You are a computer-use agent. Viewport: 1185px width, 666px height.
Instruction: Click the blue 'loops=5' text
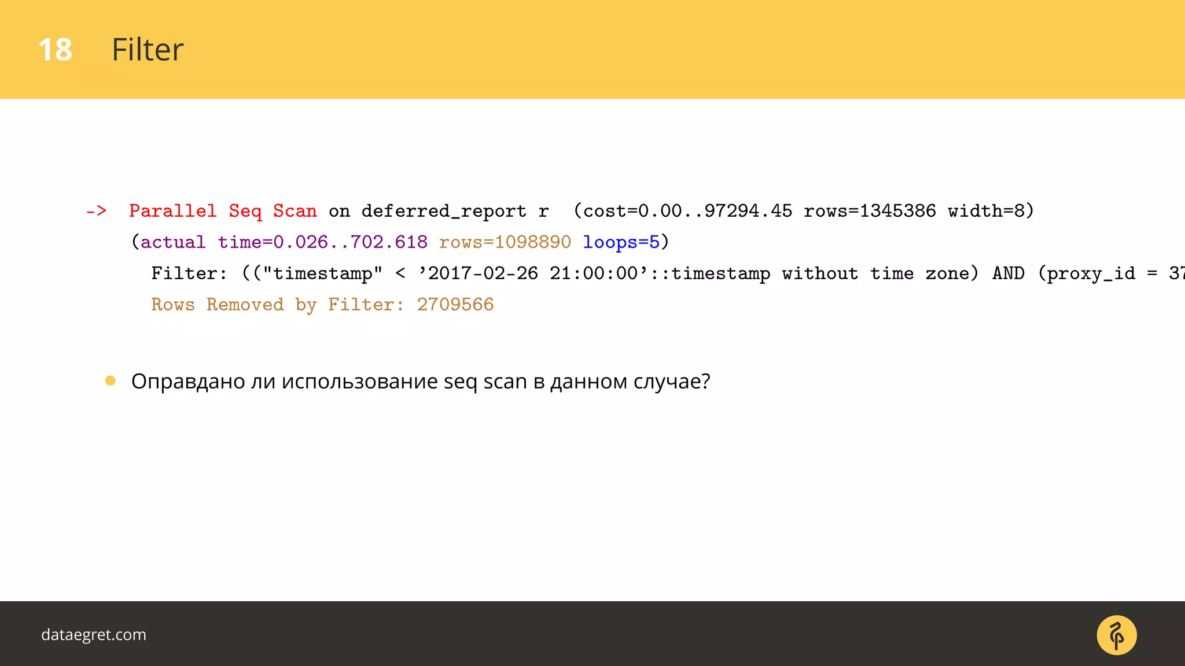pyautogui.click(x=621, y=242)
